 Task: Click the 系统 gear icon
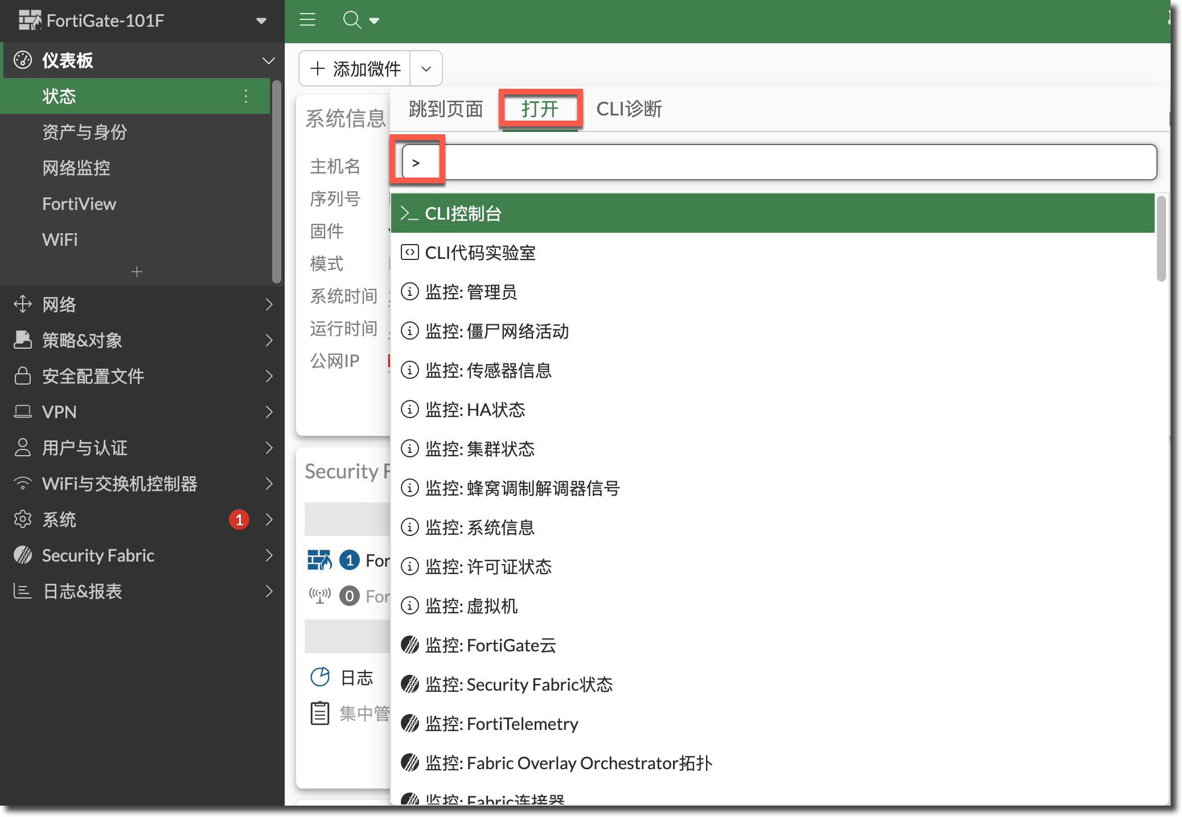23,519
